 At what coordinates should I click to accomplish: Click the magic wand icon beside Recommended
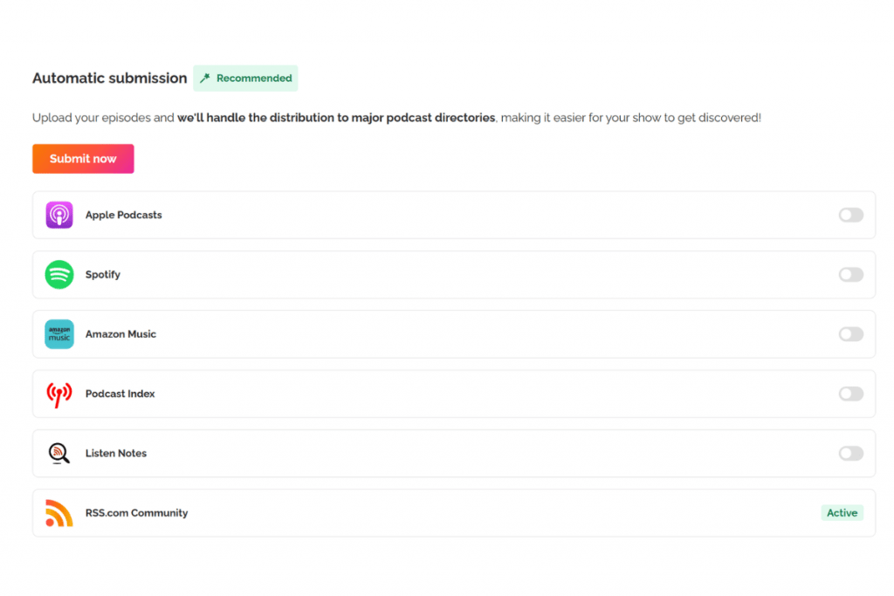[205, 79]
